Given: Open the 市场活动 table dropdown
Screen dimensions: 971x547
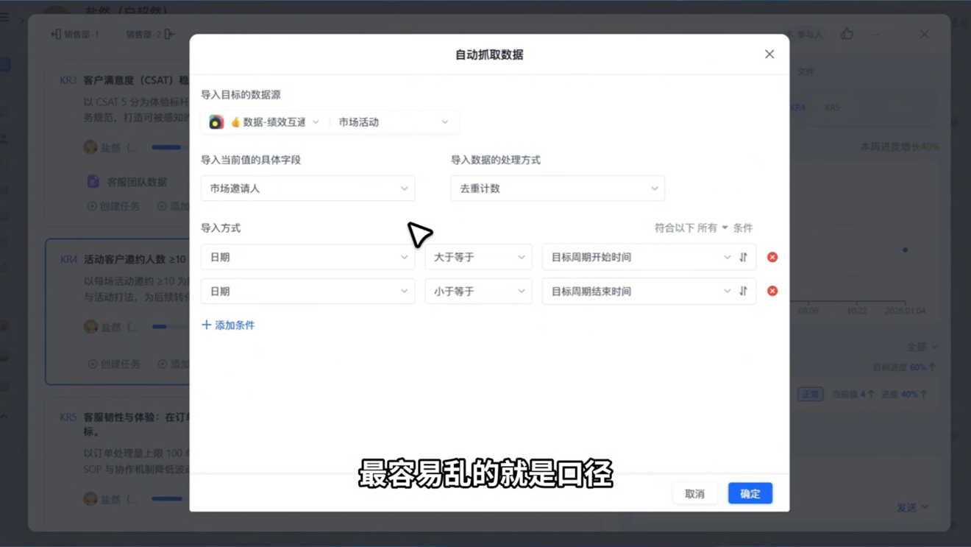Looking at the screenshot, I should [394, 122].
